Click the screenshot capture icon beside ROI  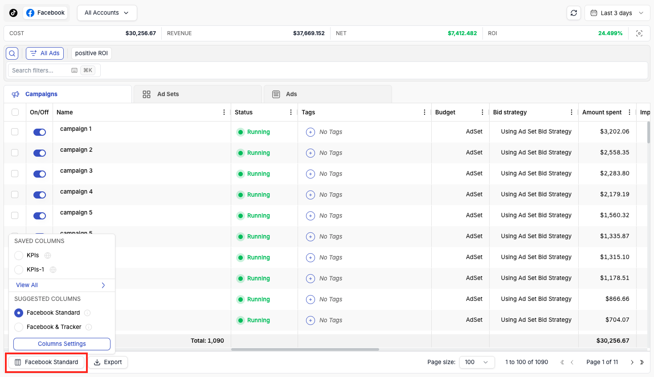(639, 33)
